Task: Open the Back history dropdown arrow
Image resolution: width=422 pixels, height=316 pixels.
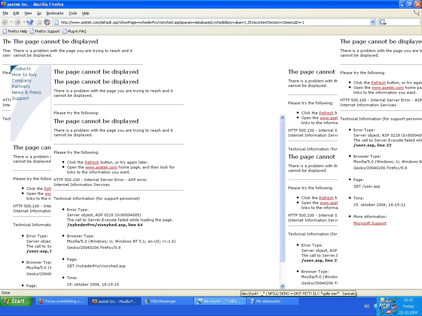Action: pos(11,22)
